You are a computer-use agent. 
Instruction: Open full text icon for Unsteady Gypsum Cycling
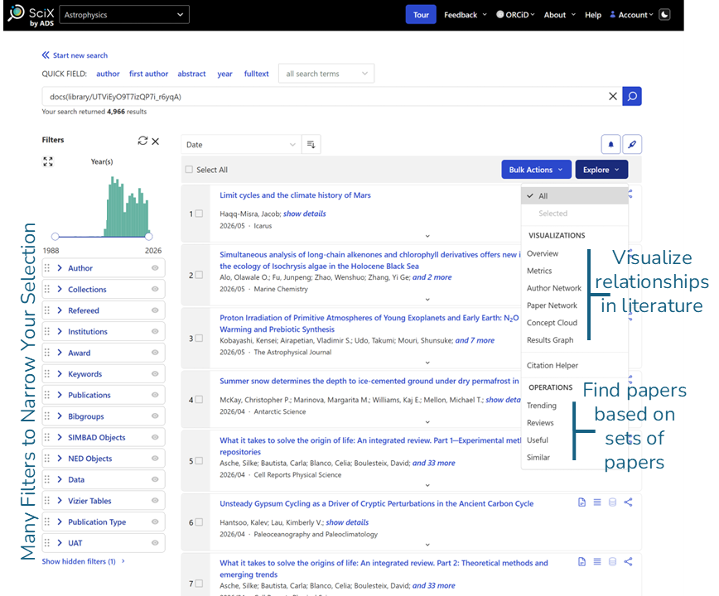tap(581, 502)
